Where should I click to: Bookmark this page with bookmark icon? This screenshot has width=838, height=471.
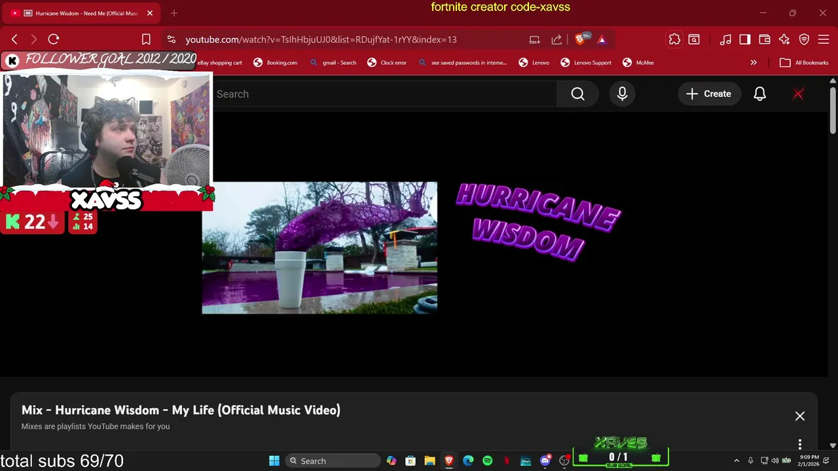[146, 39]
